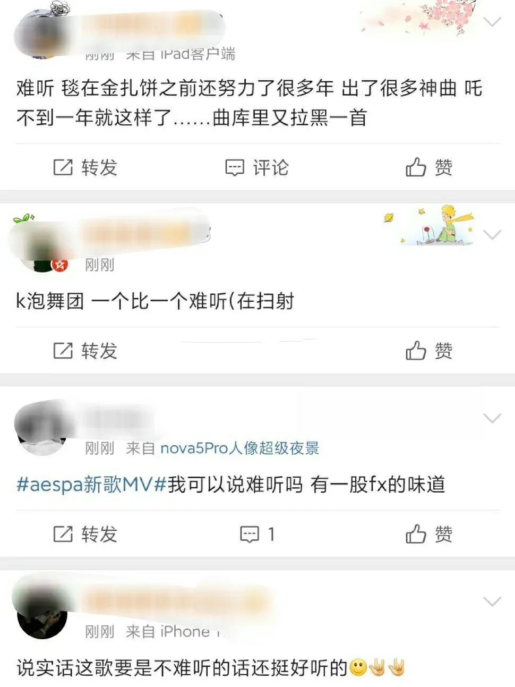
Task: Repost the k泡舞团 post
Action: pyautogui.click(x=85, y=351)
